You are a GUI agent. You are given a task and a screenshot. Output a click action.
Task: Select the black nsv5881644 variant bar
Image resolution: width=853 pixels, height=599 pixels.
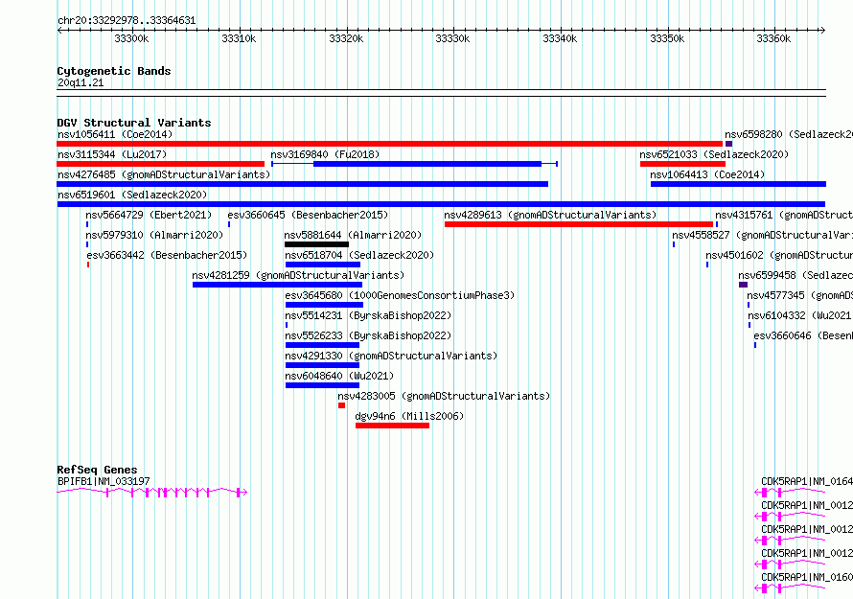click(316, 244)
